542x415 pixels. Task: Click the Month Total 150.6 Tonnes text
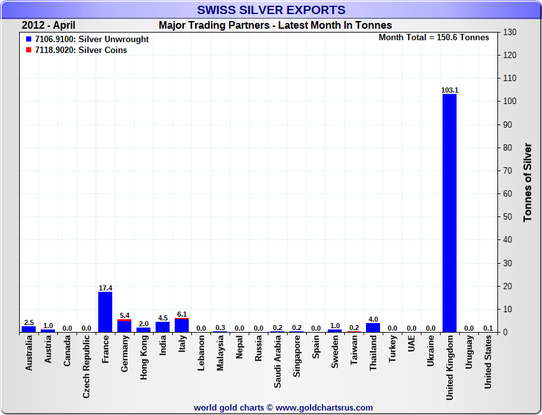point(434,38)
